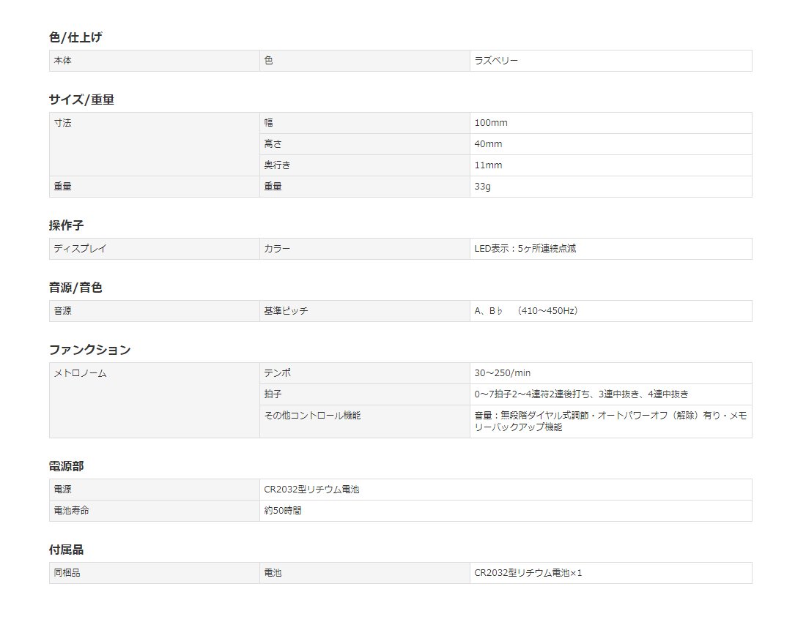Click the 33g weight value

[x=482, y=187]
